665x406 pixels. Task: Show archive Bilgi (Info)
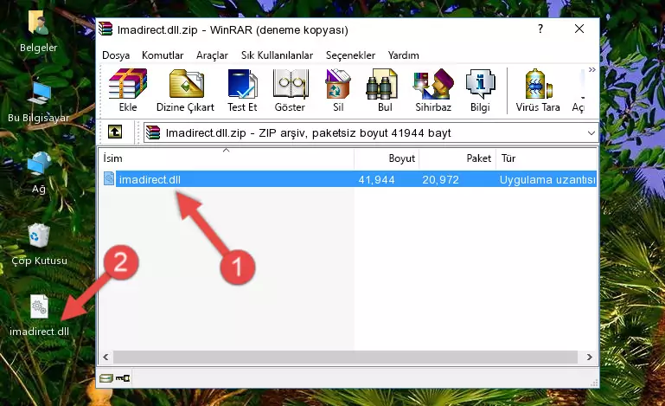tap(480, 90)
